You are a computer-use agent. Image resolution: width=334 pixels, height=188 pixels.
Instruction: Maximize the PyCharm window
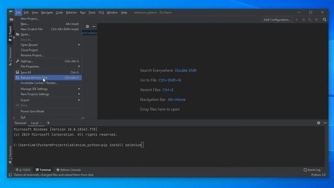[x=311, y=13]
